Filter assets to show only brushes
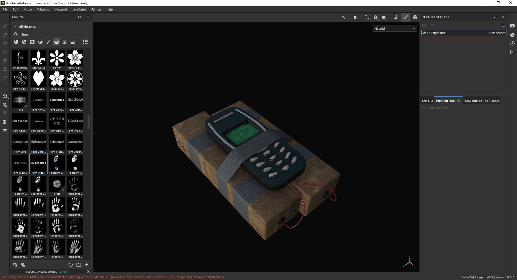Screen dimensions: 517x280 point(48,42)
